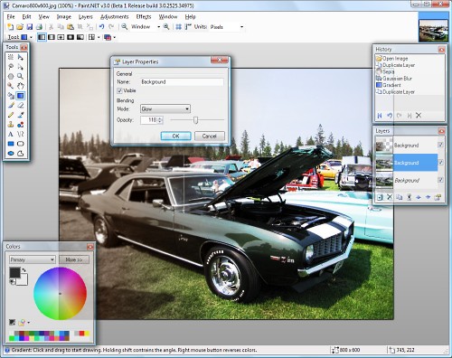Select the Text tool
The height and width of the screenshot is (358, 452).
11,134
